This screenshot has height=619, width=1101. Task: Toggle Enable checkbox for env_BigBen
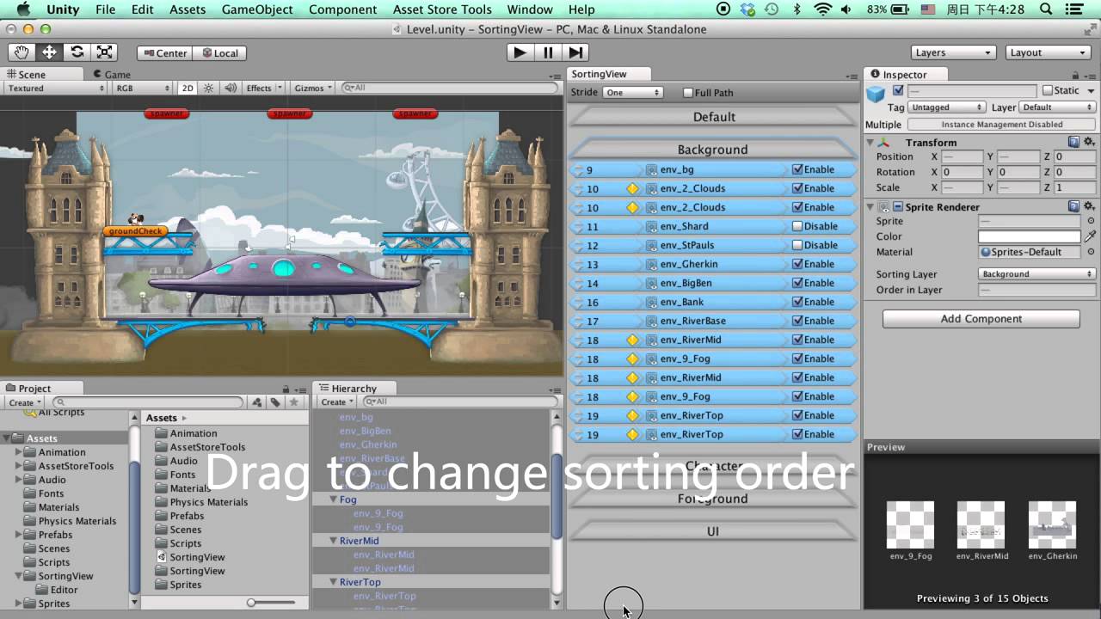tap(797, 283)
